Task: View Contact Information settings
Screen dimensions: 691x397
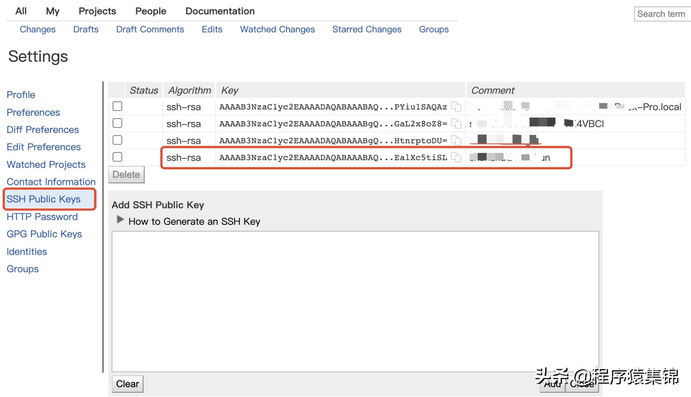Action: click(x=50, y=182)
